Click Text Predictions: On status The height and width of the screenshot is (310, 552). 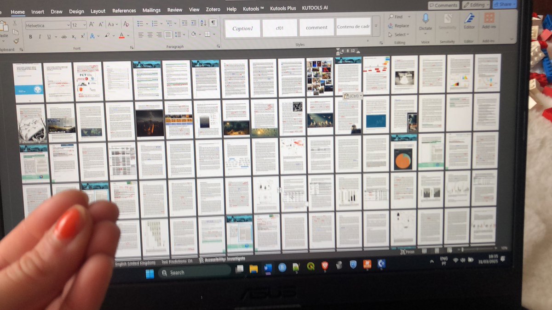pos(177,261)
